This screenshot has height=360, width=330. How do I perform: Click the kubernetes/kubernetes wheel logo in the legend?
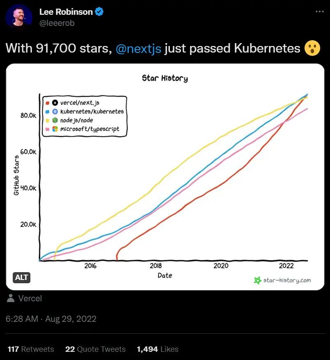pyautogui.click(x=55, y=112)
